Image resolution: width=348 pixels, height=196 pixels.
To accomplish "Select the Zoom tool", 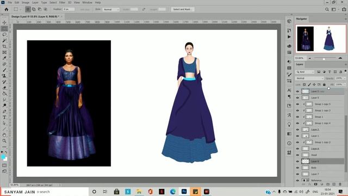I will click(x=4, y=141).
